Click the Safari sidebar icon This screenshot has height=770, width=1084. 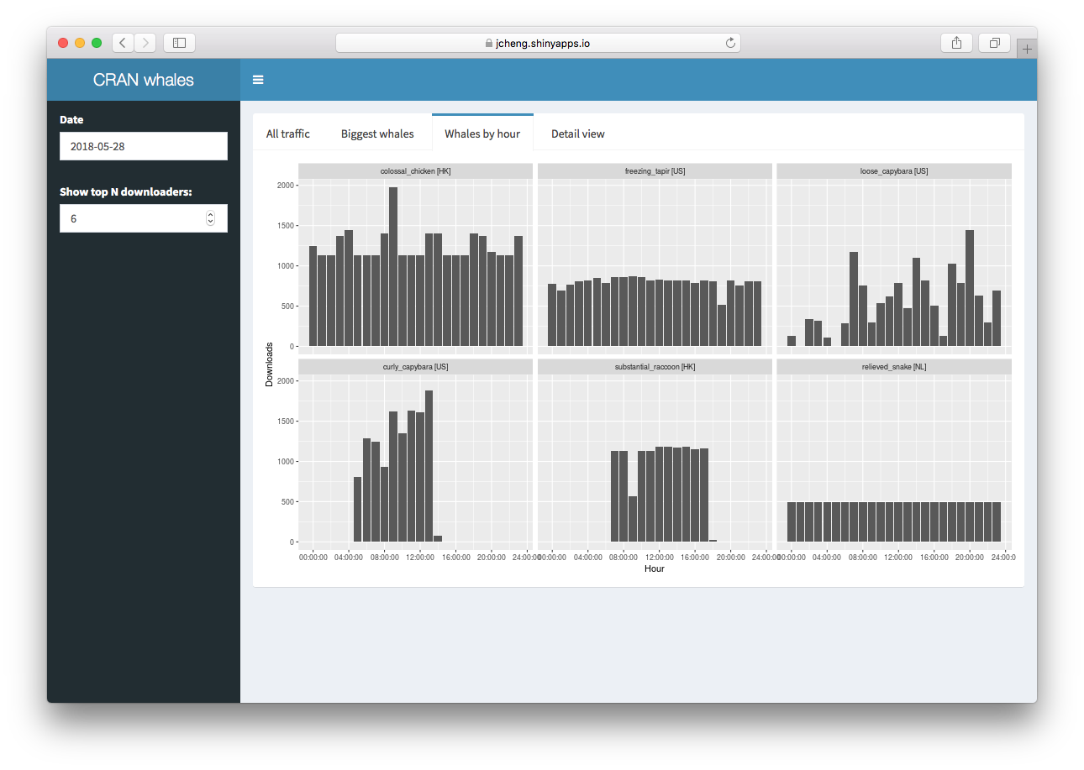178,42
